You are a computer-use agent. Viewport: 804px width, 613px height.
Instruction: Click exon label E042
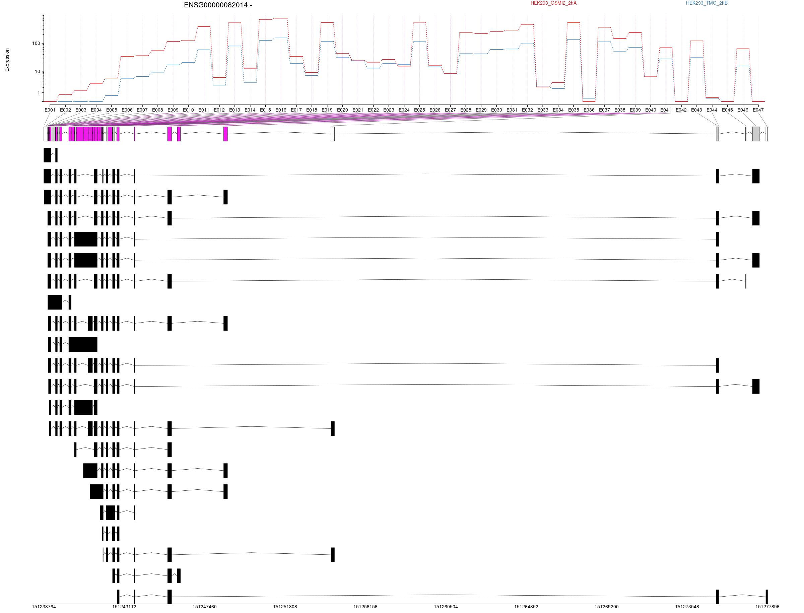click(681, 110)
